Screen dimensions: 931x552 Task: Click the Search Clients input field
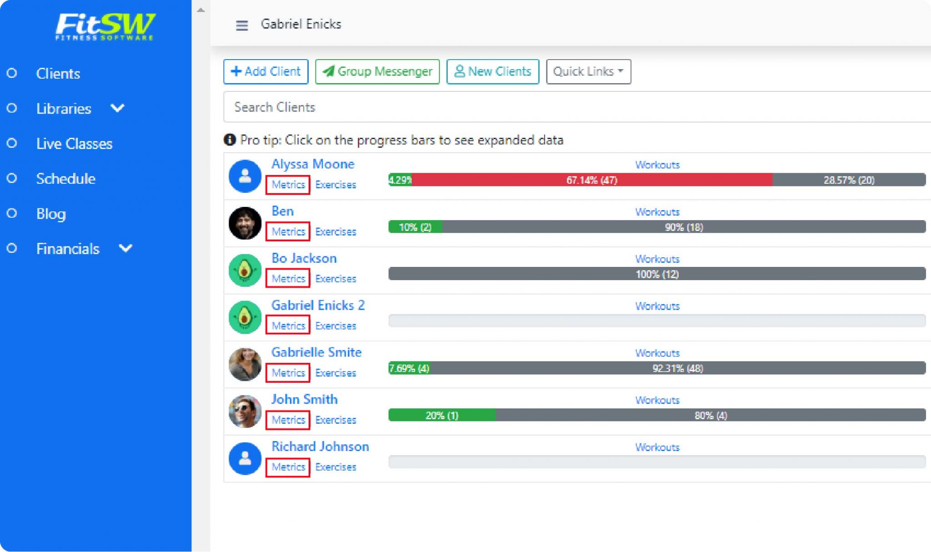click(x=409, y=107)
